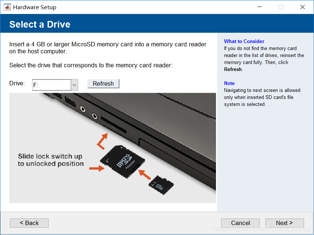Viewport: 314px width, 235px height.
Task: Click the micro SD adapter picture
Action: (123, 162)
